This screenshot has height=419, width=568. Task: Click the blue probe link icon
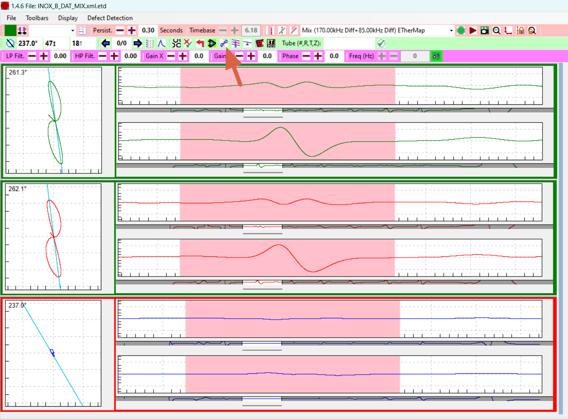223,43
